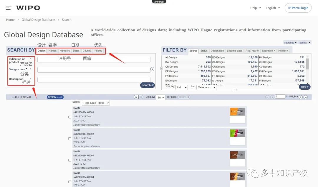This screenshot has width=318, height=187.
Task: Switch to the Source filter tab
Action: [x=193, y=51]
